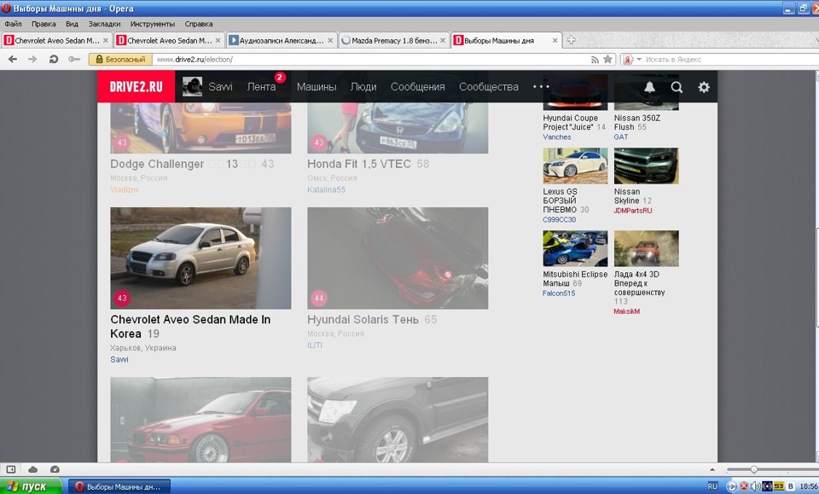The image size is (819, 494).
Task: Click RU language indicator in tray
Action: point(712,486)
